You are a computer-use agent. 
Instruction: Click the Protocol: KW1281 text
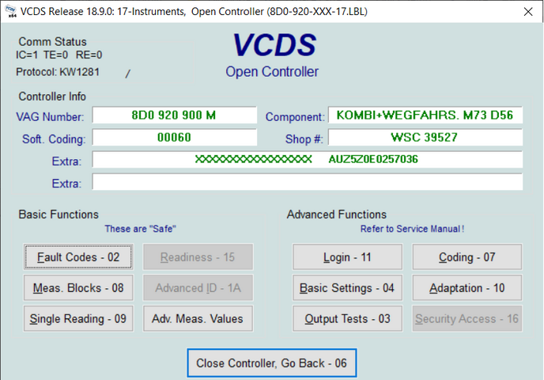coord(58,72)
